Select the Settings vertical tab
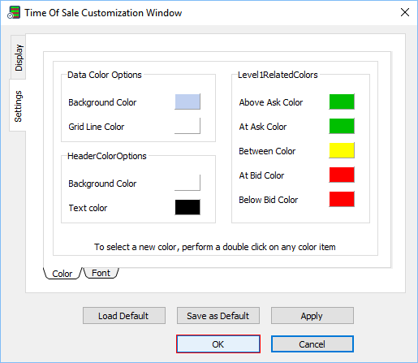The height and width of the screenshot is (363, 418). tap(18, 106)
